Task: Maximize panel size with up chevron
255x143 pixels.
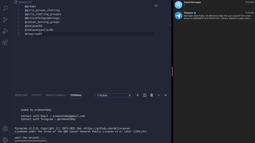Action: (x=159, y=95)
